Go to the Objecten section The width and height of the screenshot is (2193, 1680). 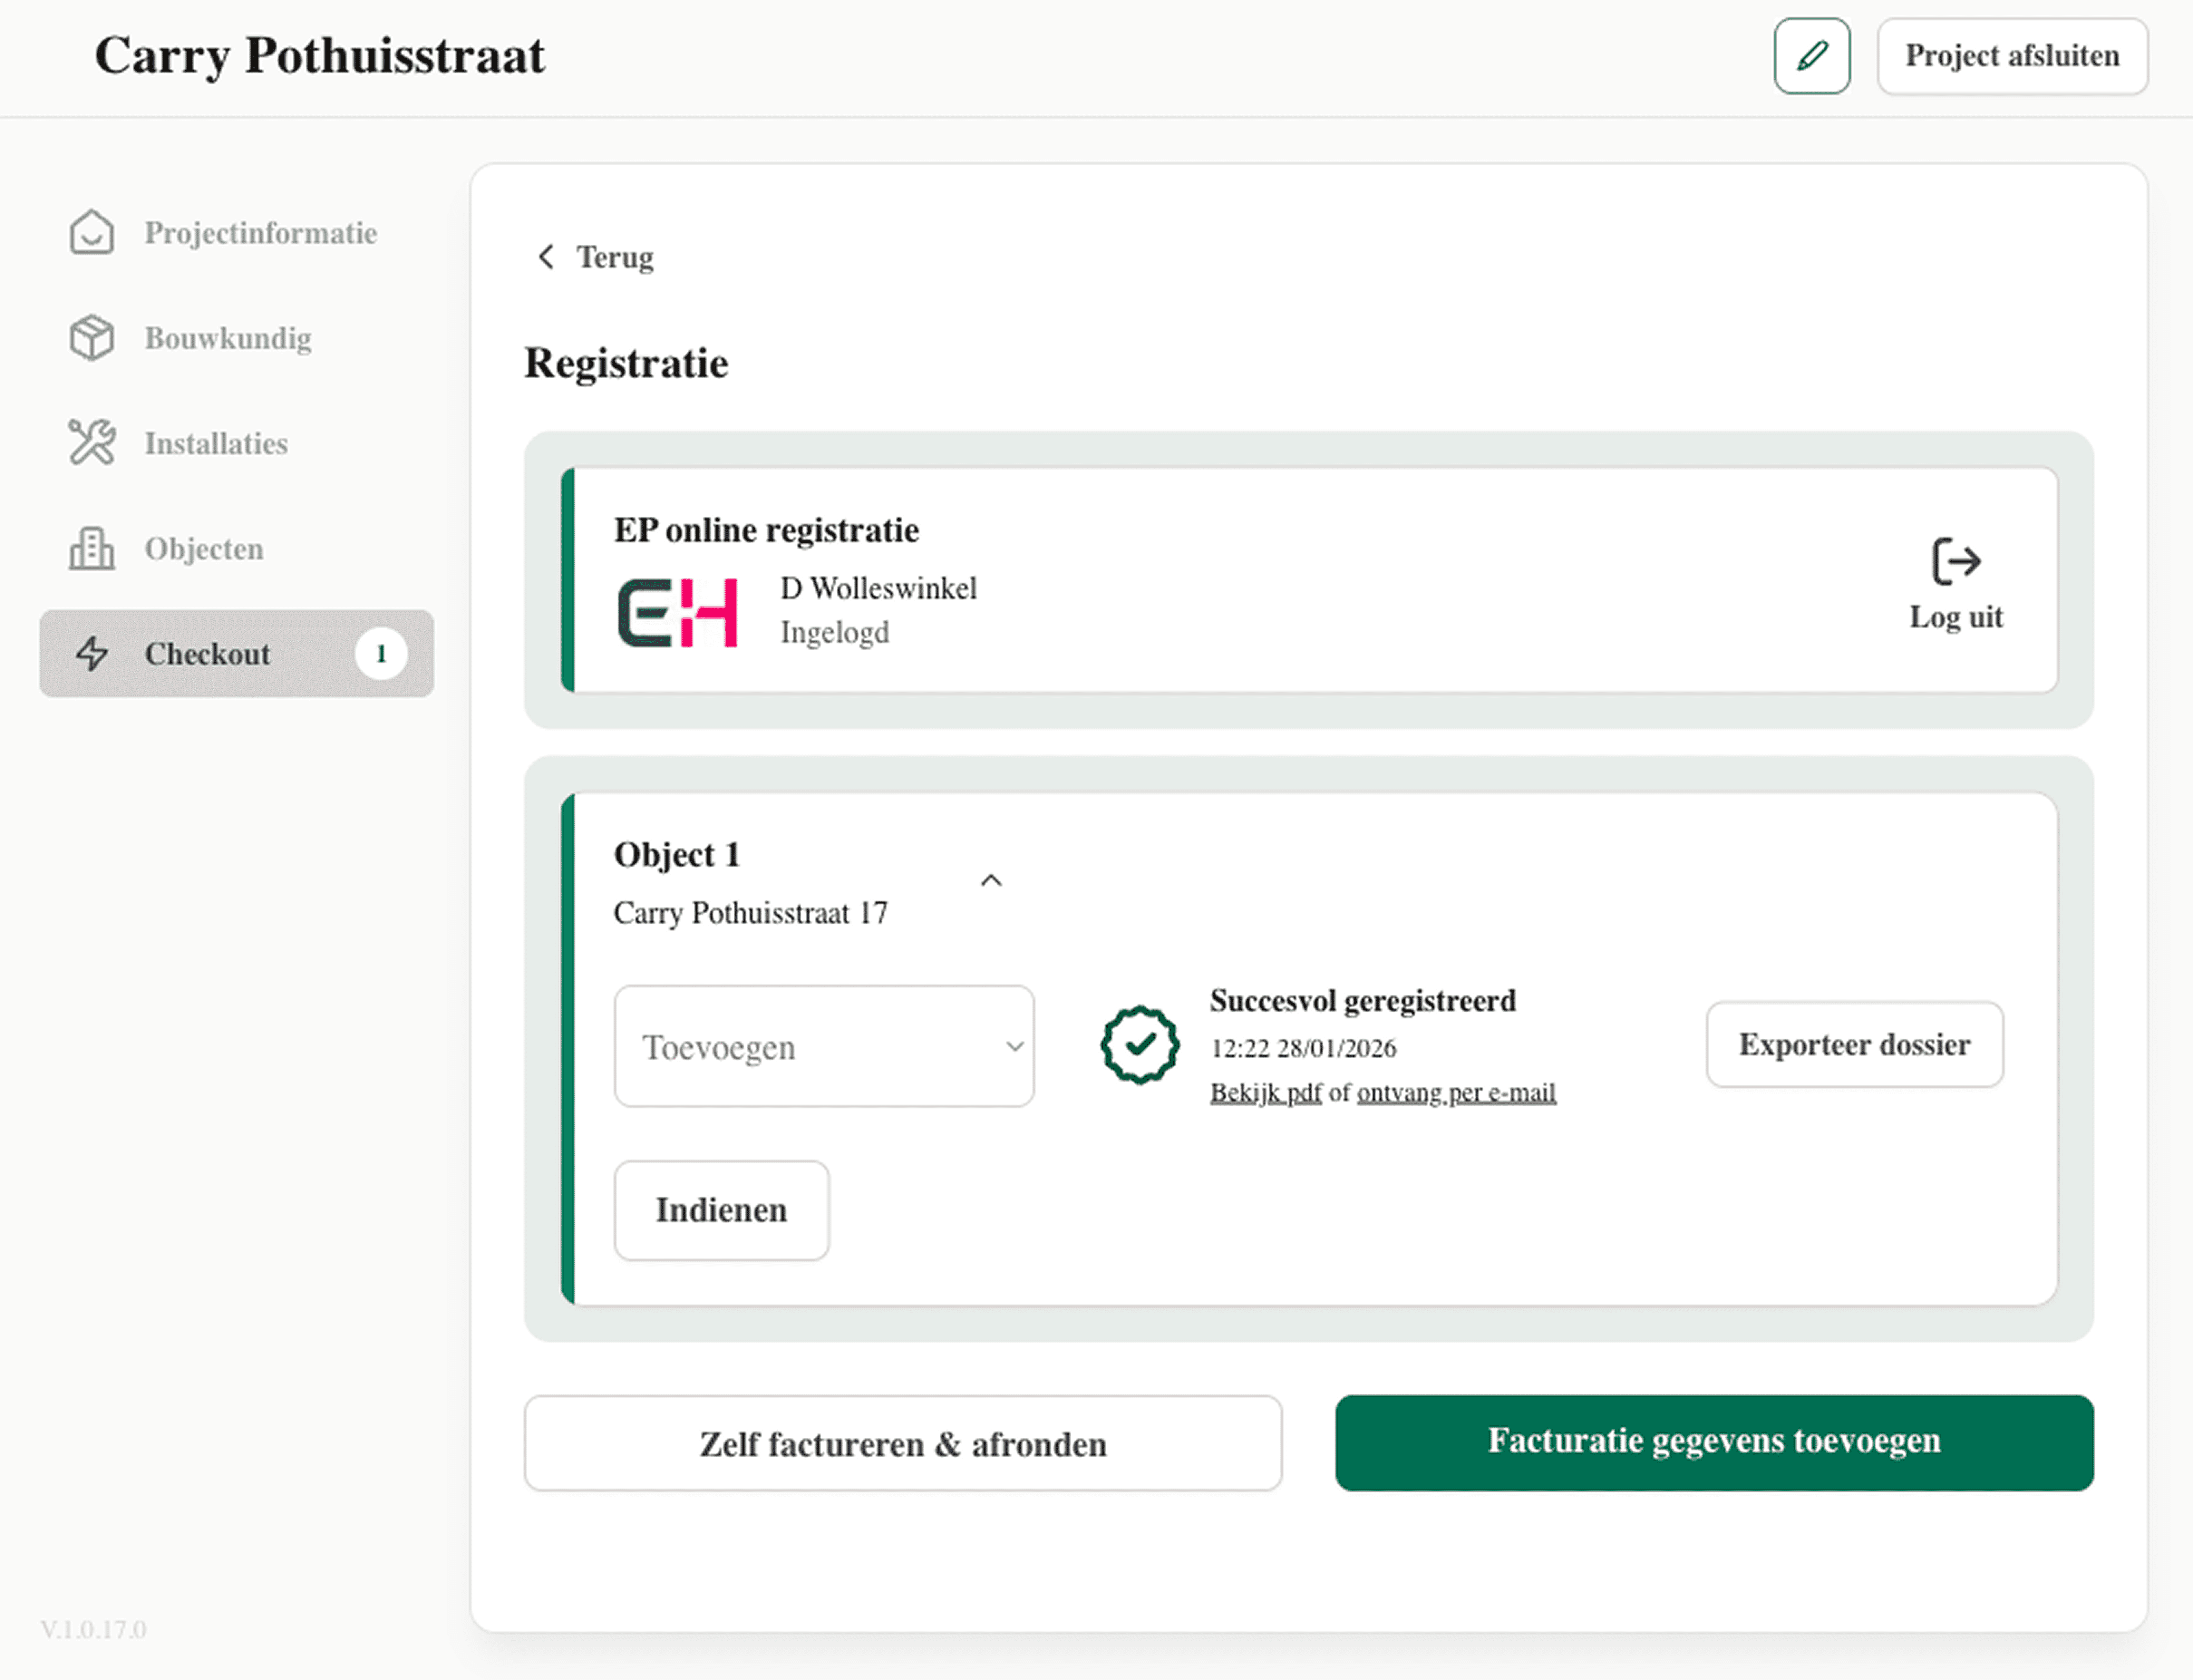pos(204,548)
